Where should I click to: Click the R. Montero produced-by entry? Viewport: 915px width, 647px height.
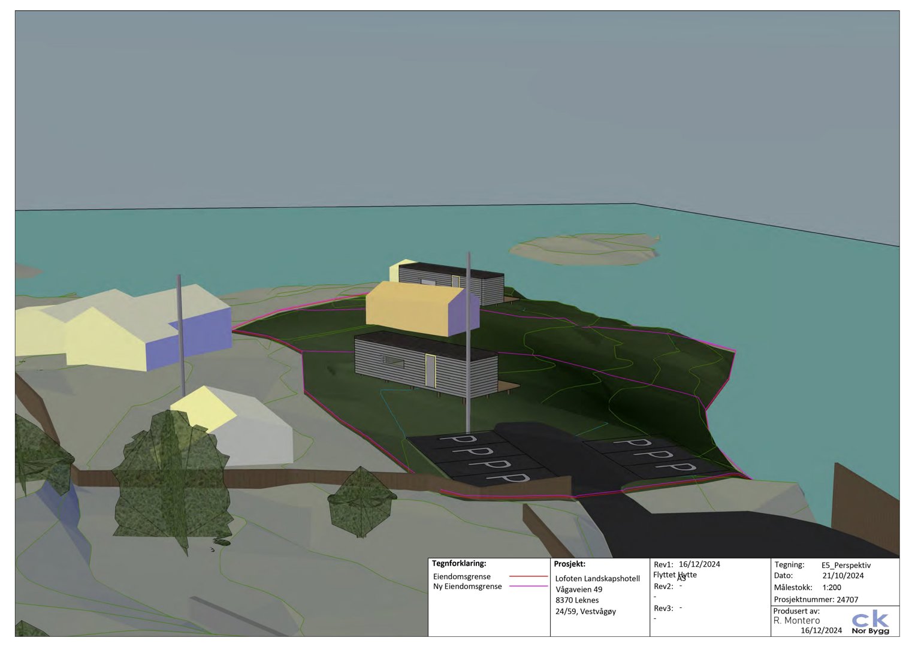(796, 620)
